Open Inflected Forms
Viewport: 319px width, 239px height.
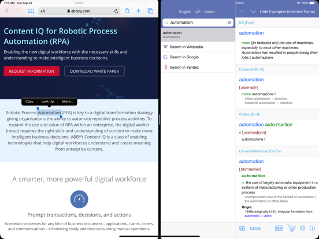coord(300,12)
